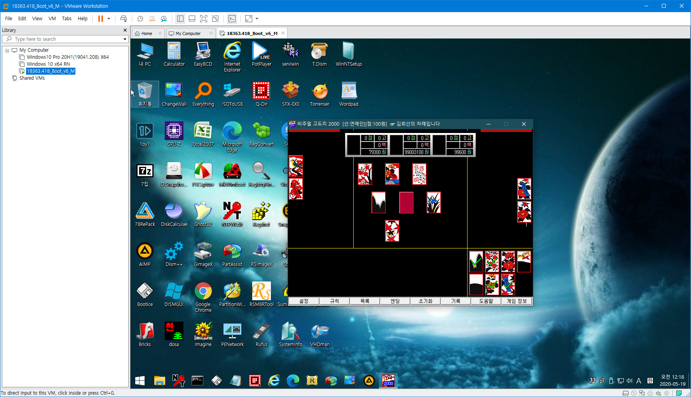Select the Rufus desktop icon

(x=261, y=335)
